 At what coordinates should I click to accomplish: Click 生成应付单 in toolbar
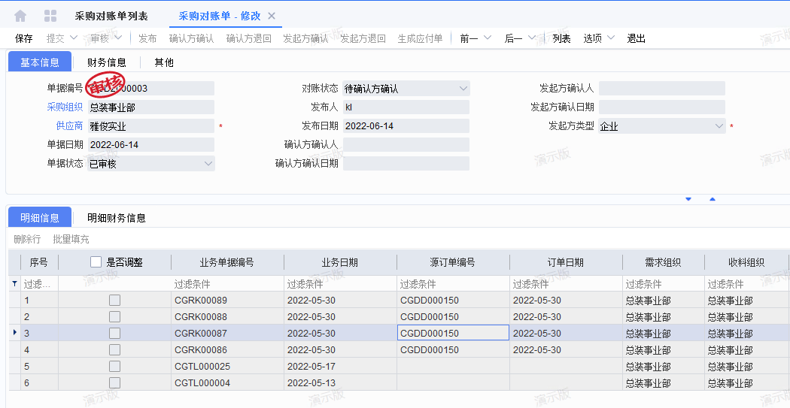click(x=420, y=38)
